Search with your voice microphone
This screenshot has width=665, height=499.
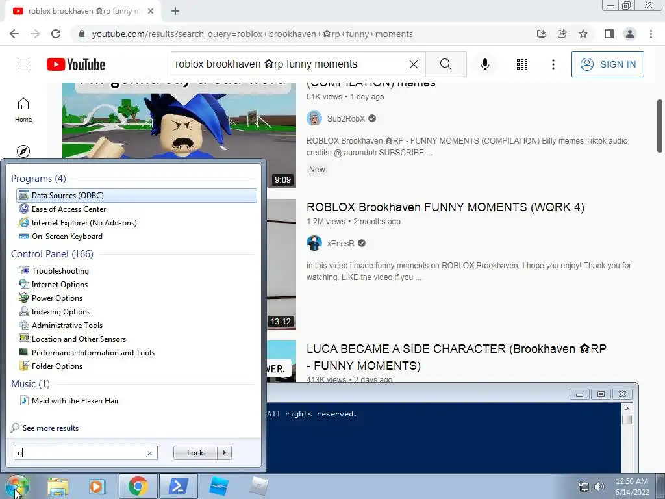[484, 64]
